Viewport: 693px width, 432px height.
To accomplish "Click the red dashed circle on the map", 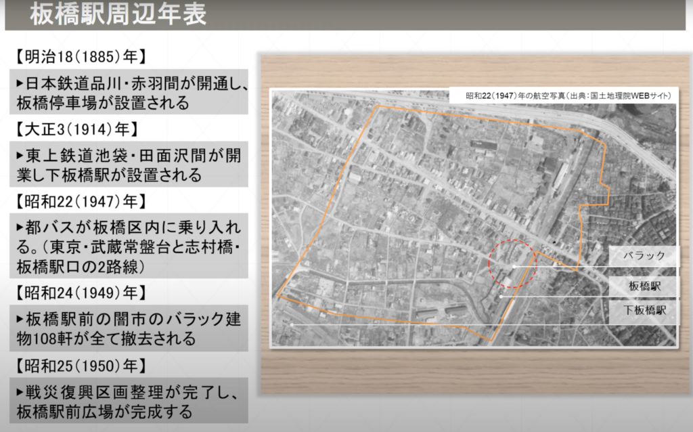I will [512, 264].
